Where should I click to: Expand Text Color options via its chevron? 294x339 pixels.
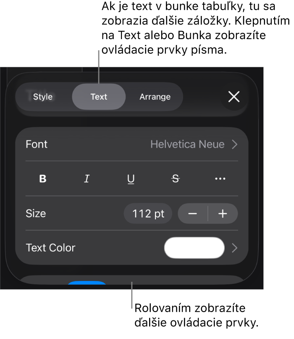point(235,248)
